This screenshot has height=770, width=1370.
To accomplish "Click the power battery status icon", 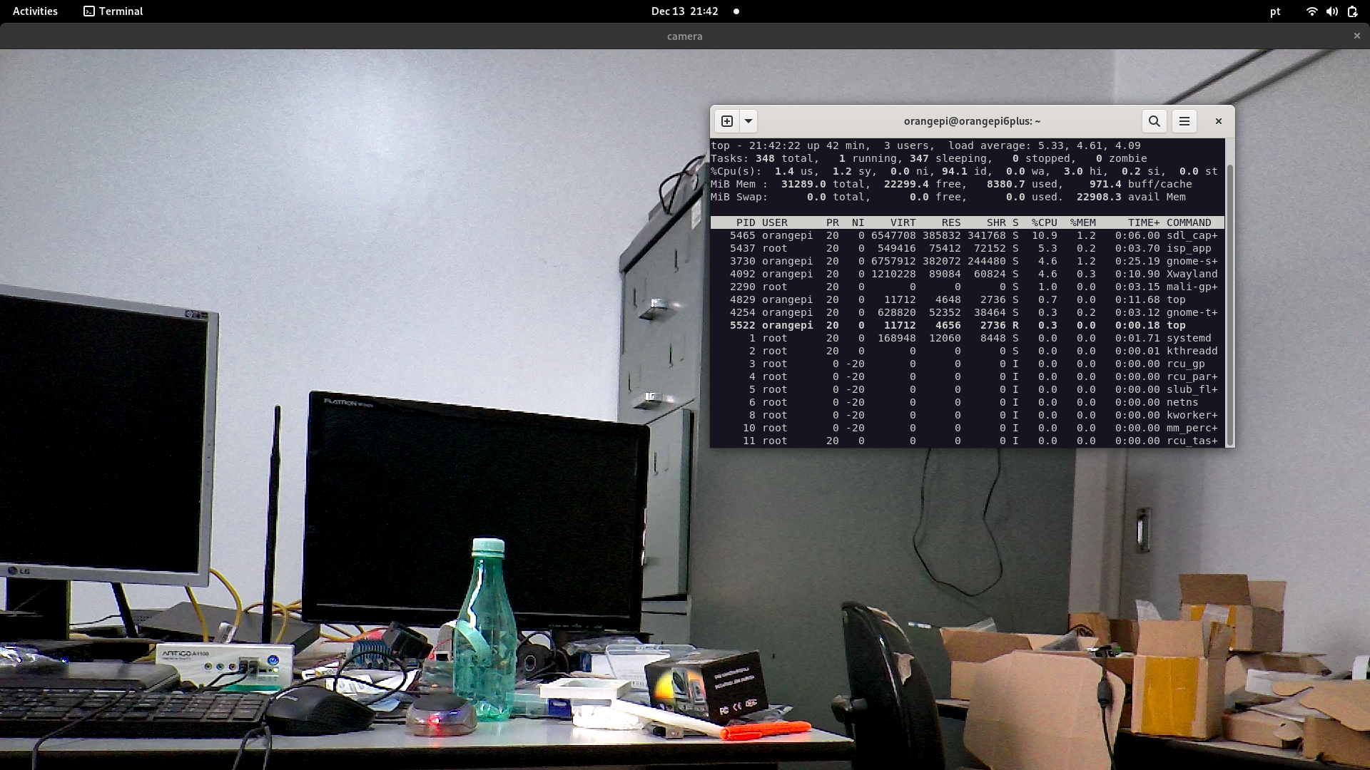I will point(1352,11).
